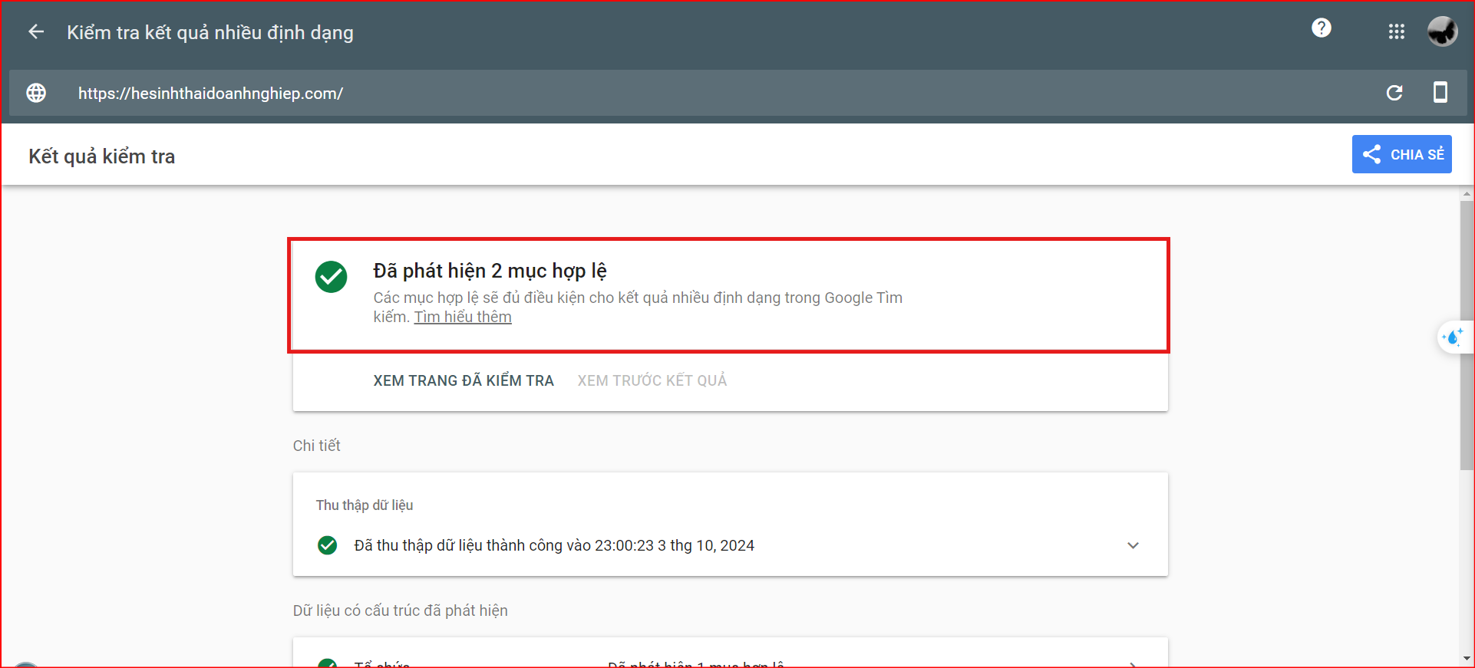This screenshot has height=668, width=1475.
Task: Open the Tổ chức structured data row
Action: pos(729,661)
